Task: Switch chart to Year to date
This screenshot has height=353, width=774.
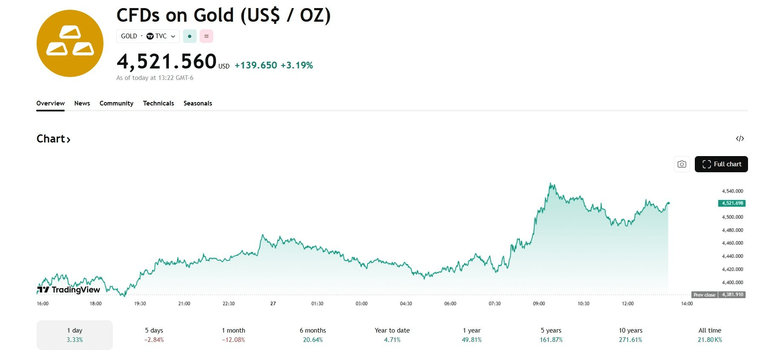Action: [392, 335]
